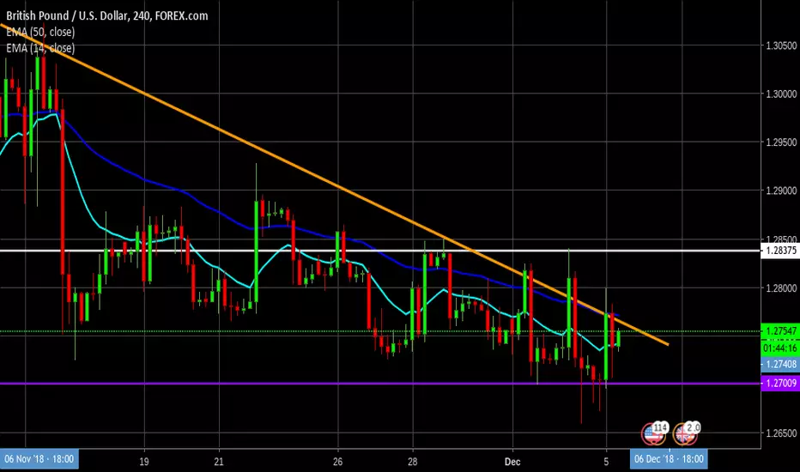The image size is (800, 472).
Task: Select the purple horizontal support line
Action: click(x=380, y=384)
